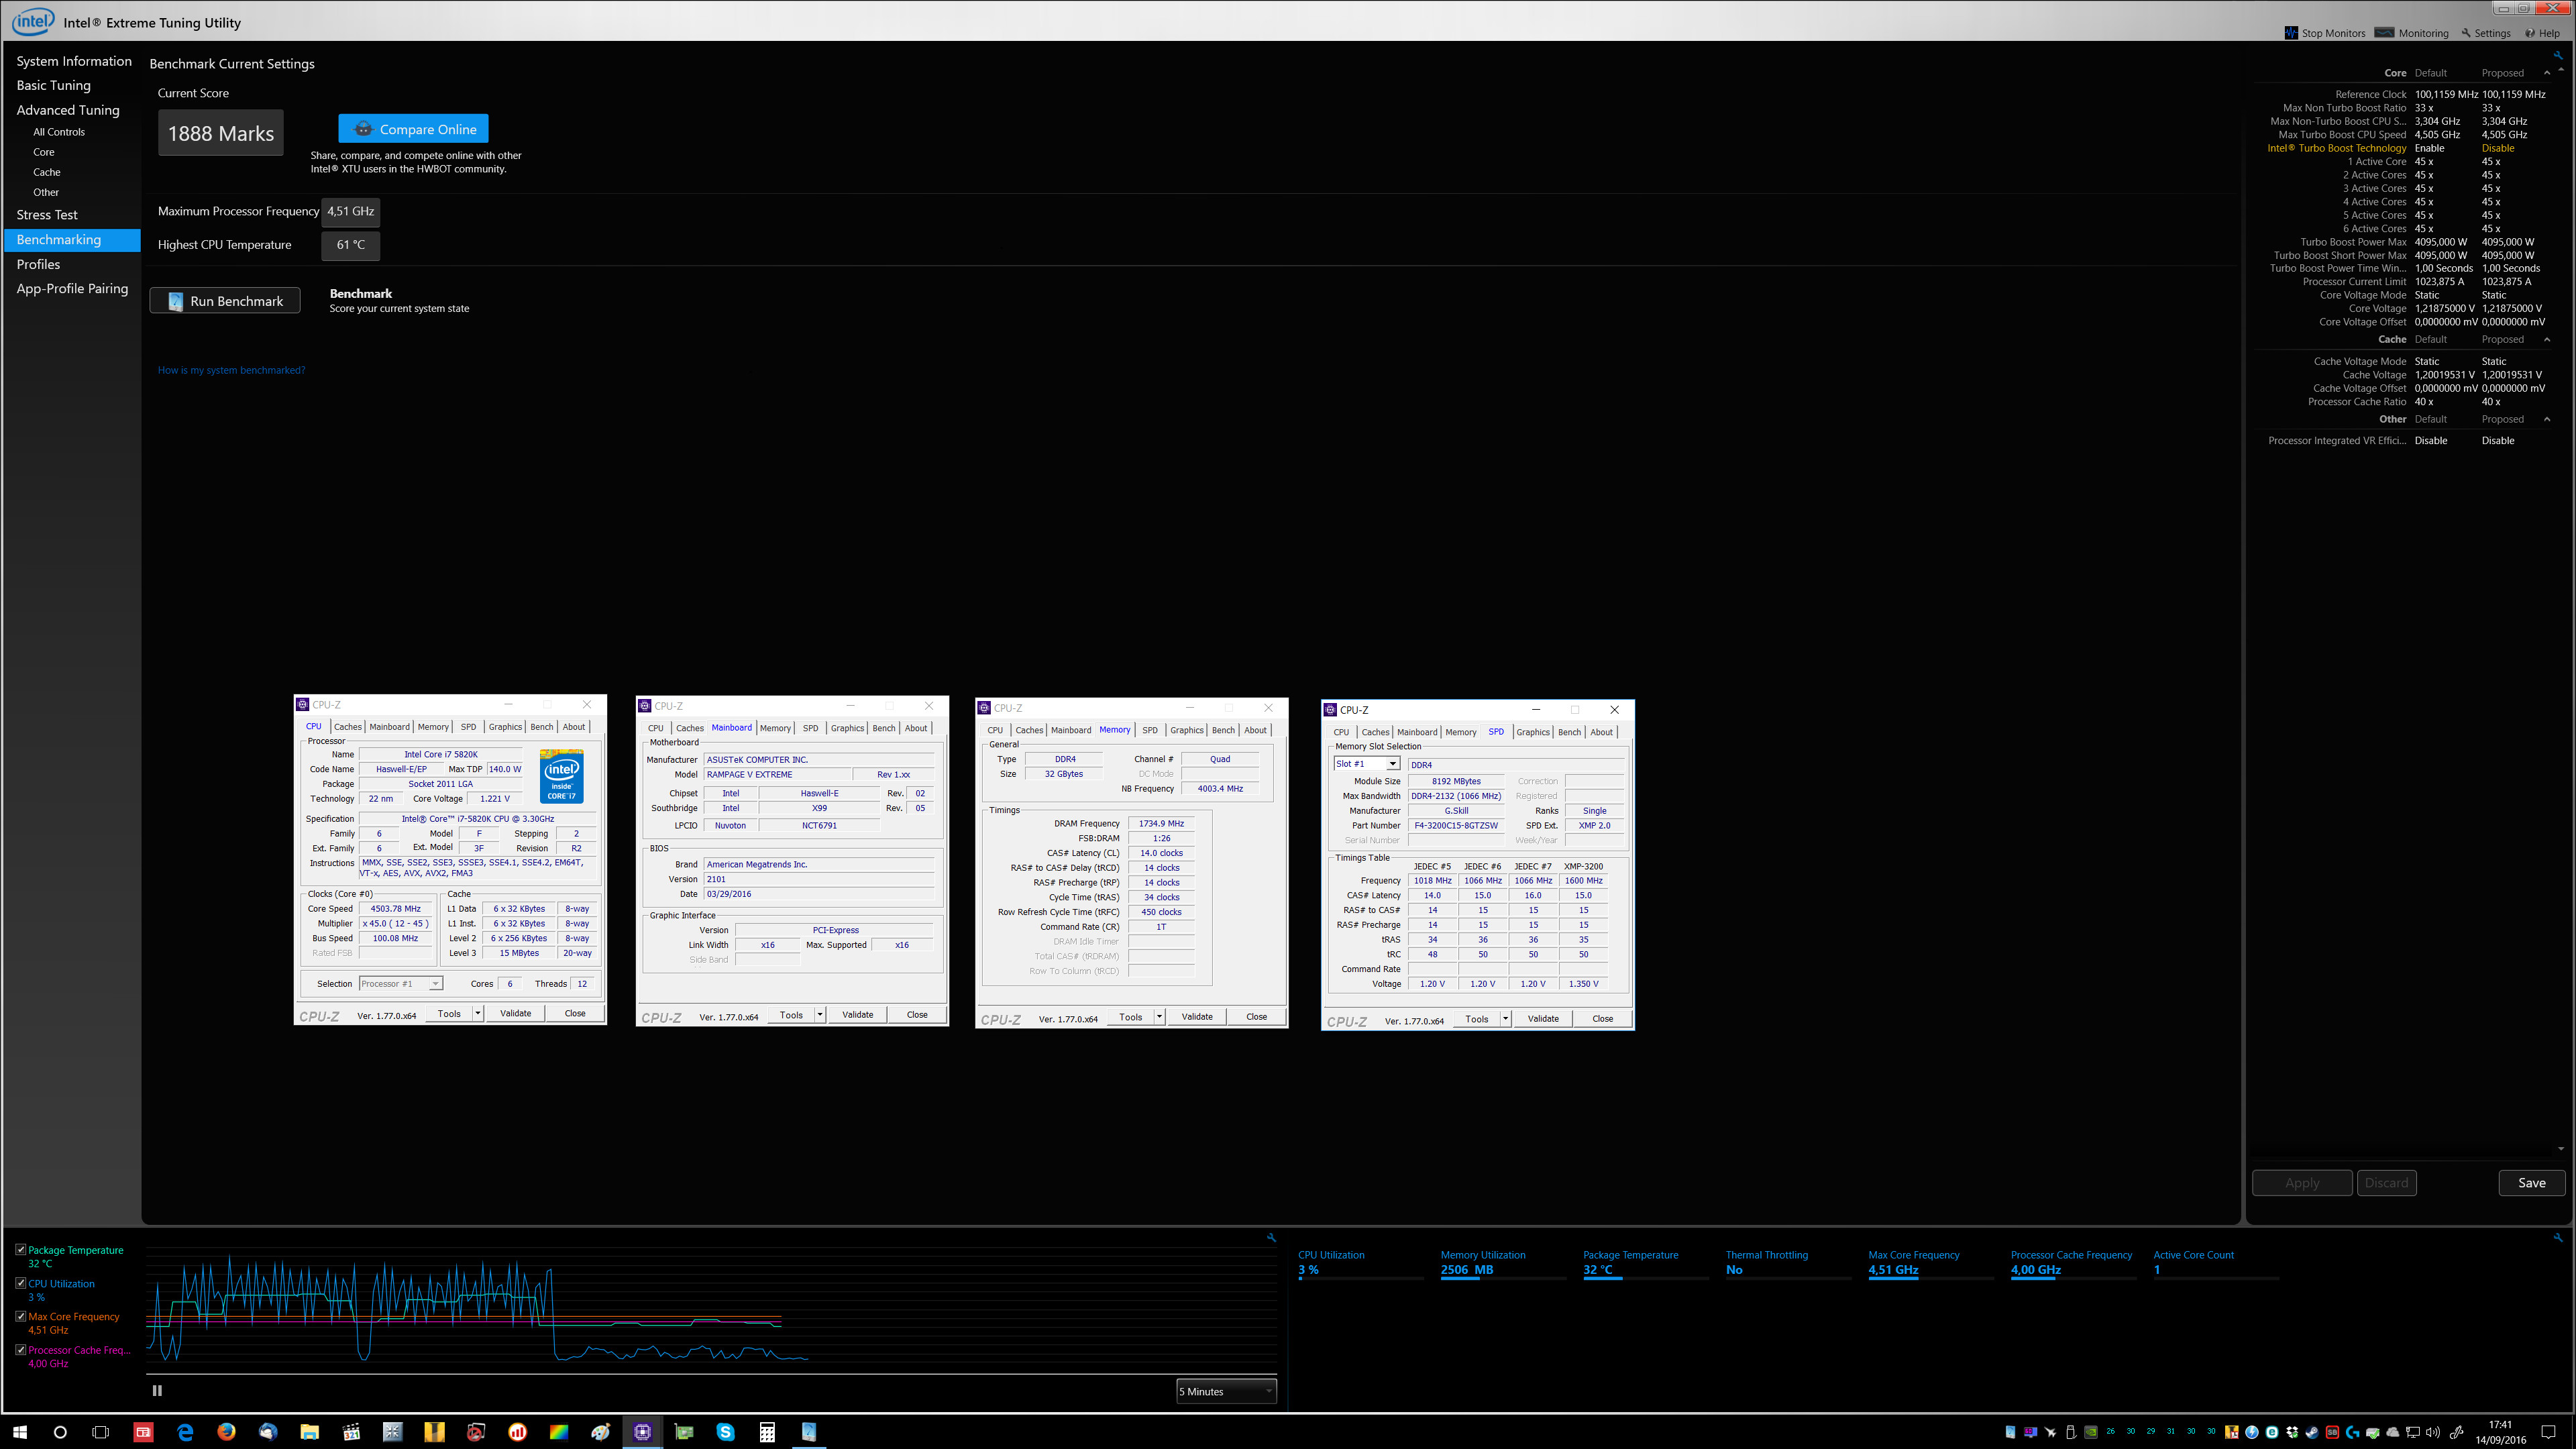Switch to Bench tab in CPU-Z Memory window
2576x1449 pixels.
pyautogui.click(x=1223, y=730)
